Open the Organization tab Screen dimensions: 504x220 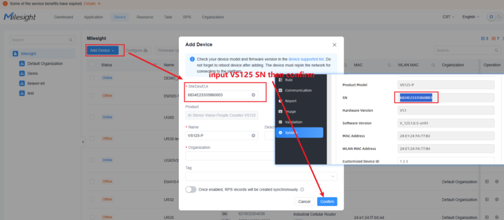[x=213, y=17]
